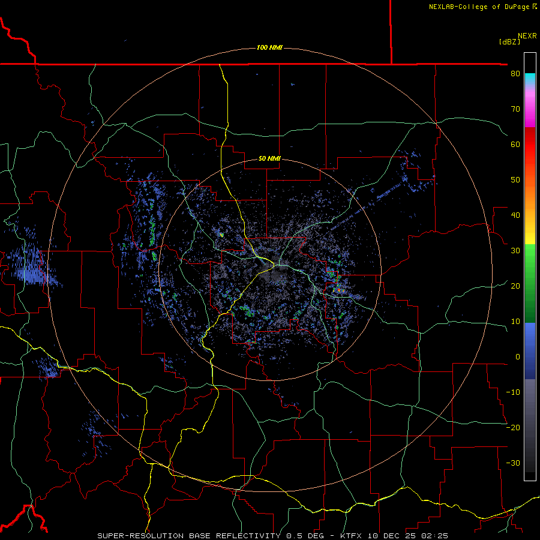This screenshot has height=540, width=540.
Task: Click the 30 value on dBZ scale
Action: (515, 251)
